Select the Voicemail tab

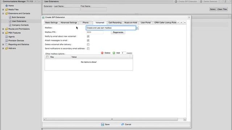(100, 22)
